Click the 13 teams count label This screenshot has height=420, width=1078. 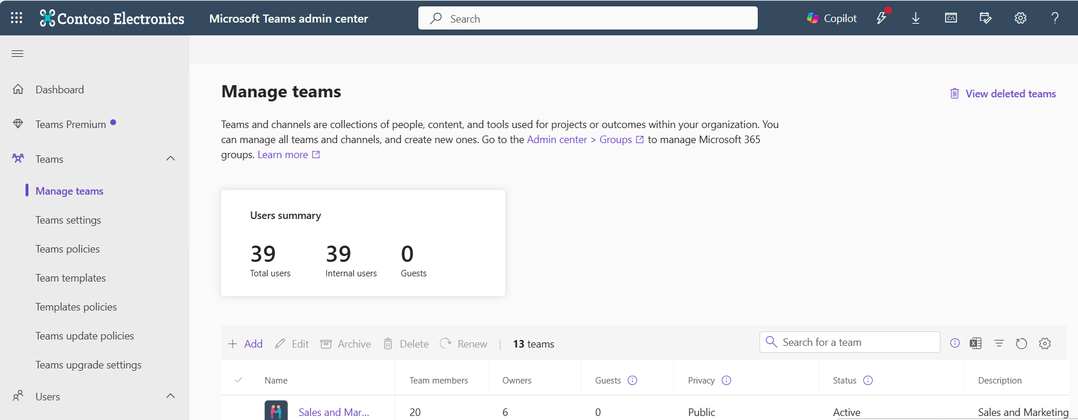533,344
